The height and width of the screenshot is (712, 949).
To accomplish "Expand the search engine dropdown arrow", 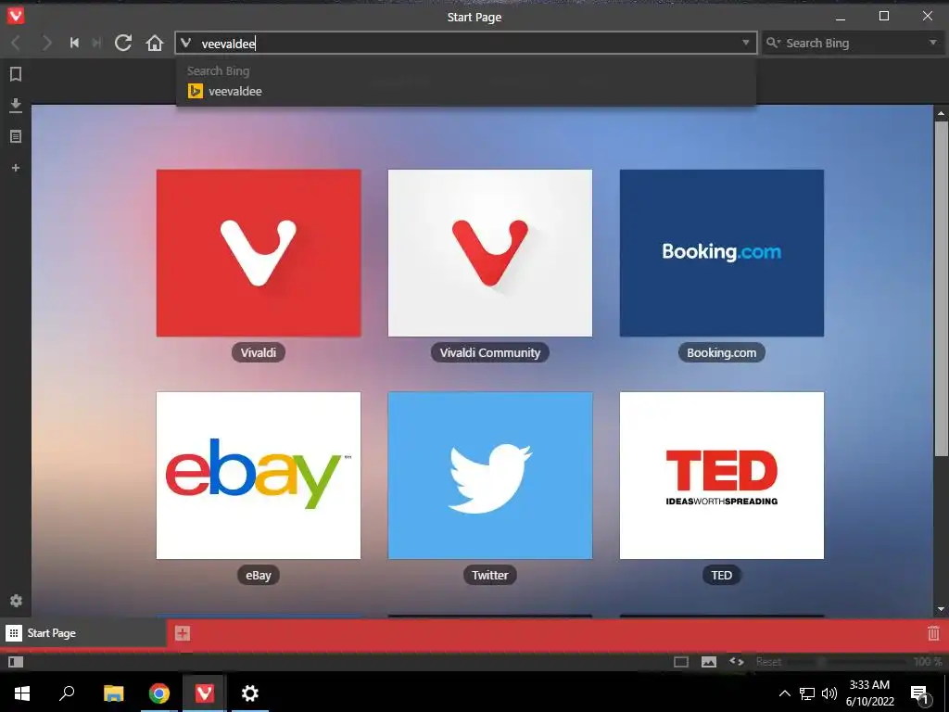I will 932,43.
